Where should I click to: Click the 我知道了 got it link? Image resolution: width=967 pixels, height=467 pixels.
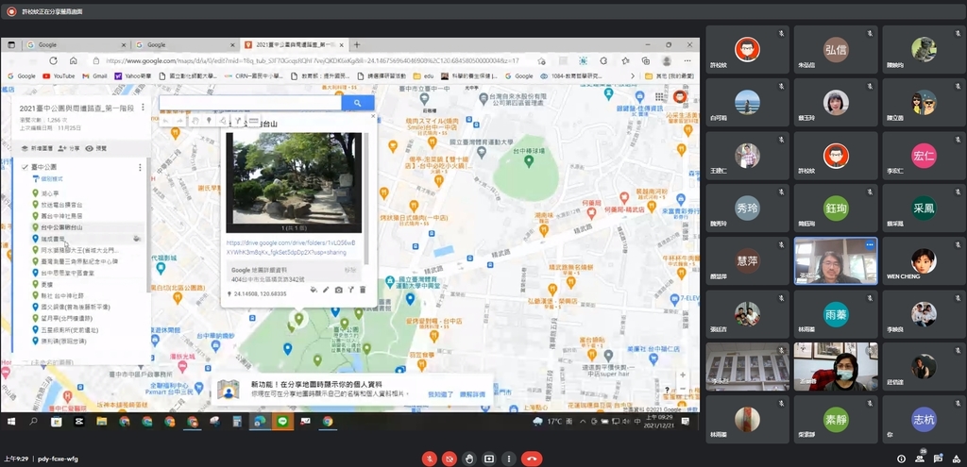point(441,394)
